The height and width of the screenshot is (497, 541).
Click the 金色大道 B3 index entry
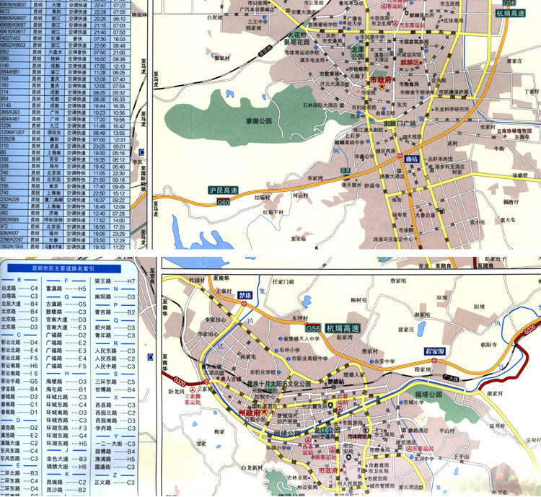pyautogui.click(x=66, y=459)
